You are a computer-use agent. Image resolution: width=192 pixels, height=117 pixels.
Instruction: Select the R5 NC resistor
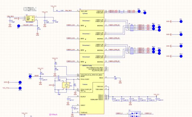point(55,63)
